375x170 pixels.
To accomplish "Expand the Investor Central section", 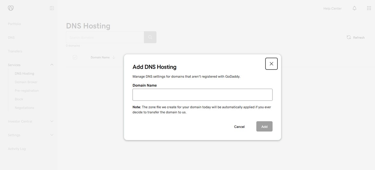I will 52,121.
